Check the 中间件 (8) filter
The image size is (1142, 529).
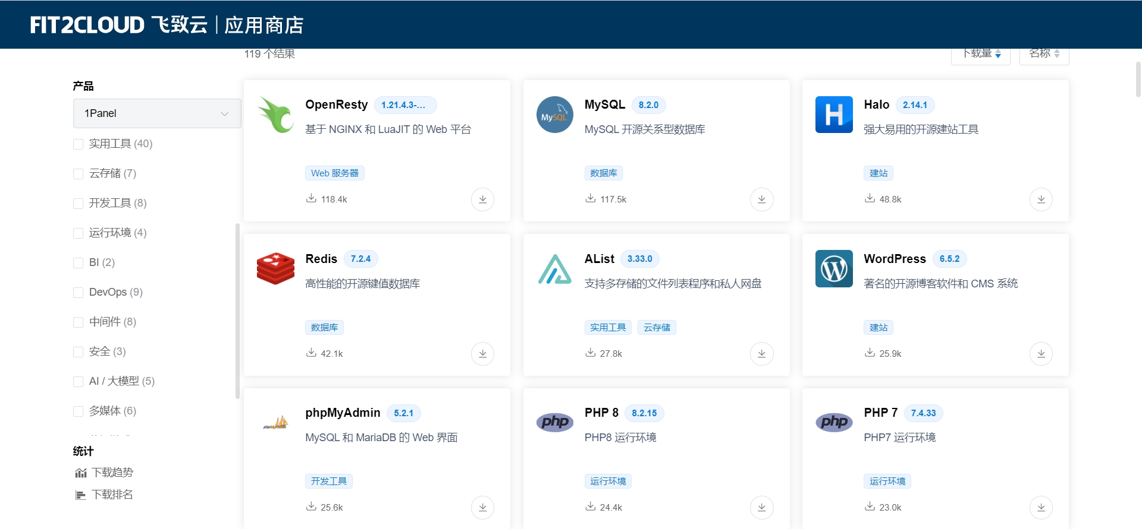(78, 322)
